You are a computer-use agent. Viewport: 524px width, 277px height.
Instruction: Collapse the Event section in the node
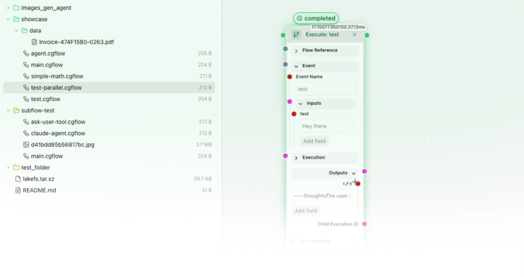[296, 66]
